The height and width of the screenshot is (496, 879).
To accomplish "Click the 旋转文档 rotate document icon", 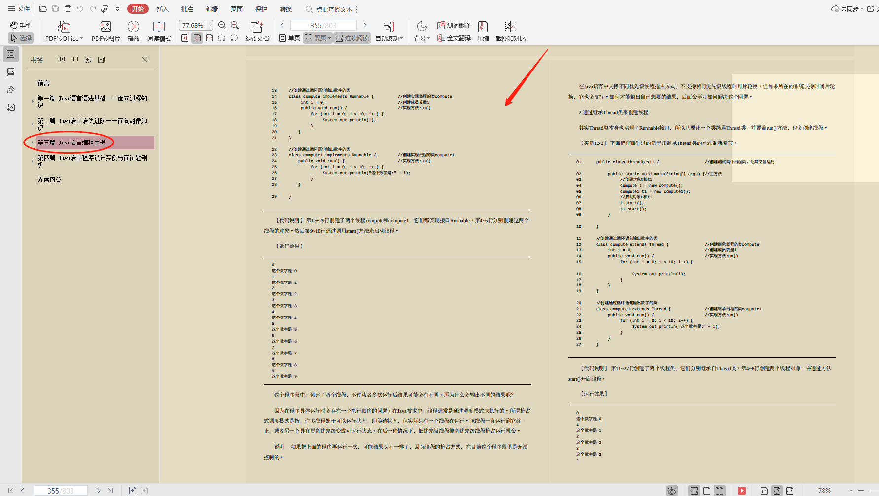I will tap(257, 32).
